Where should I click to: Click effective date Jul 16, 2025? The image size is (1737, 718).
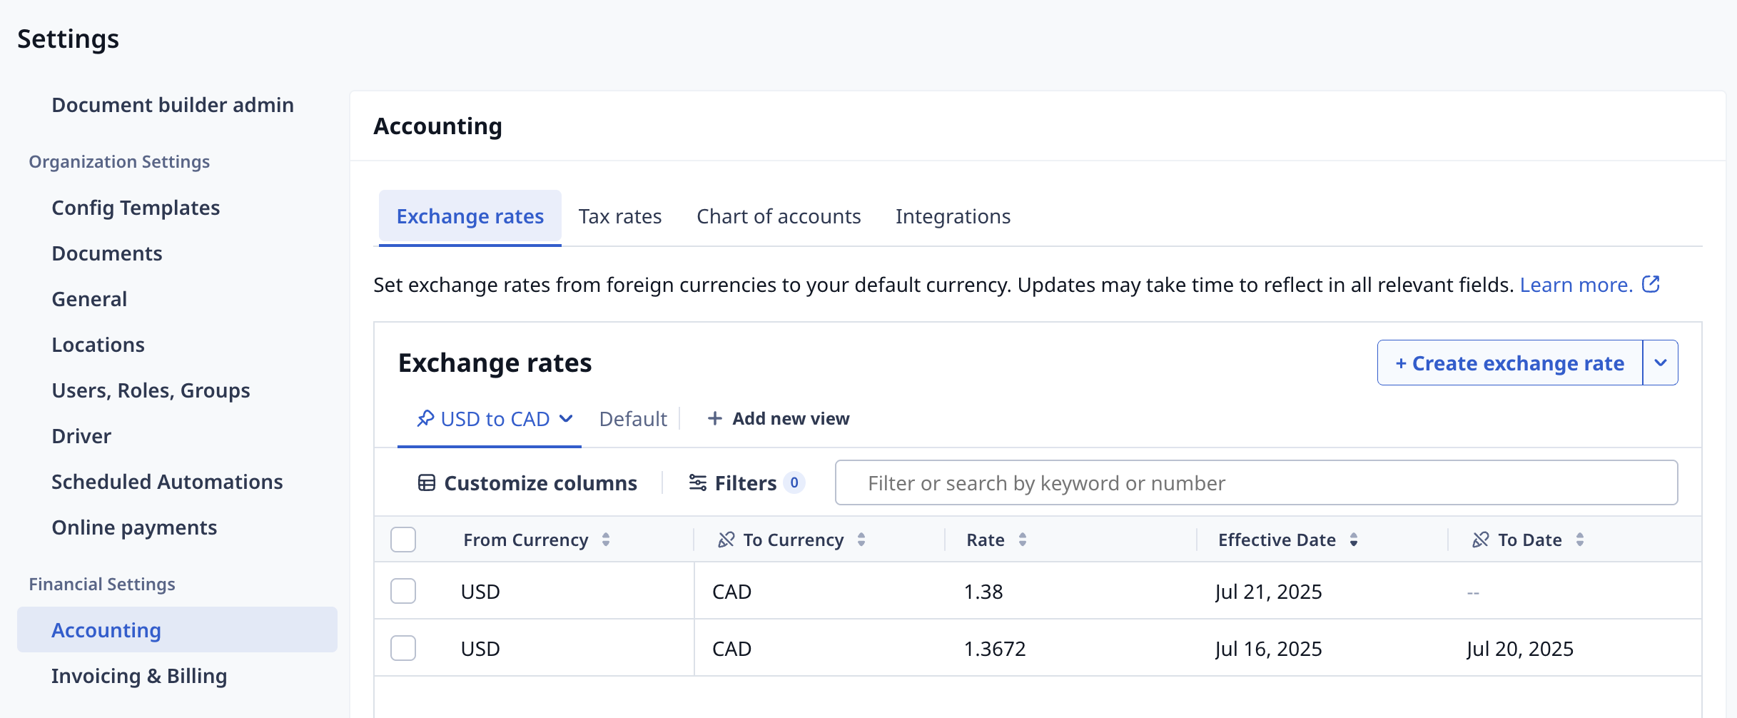(1269, 649)
